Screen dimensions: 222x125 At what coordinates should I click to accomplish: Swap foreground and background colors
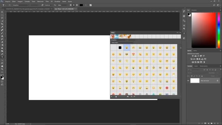click(3, 75)
